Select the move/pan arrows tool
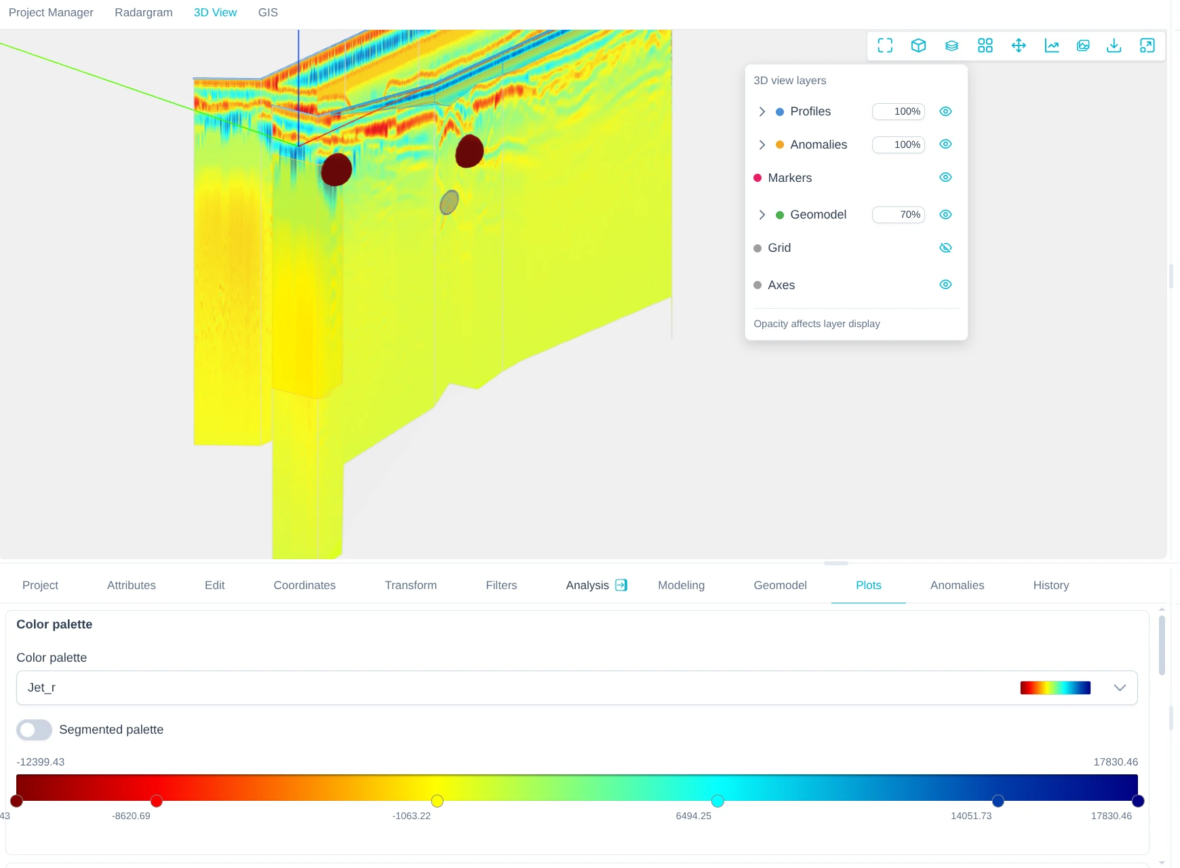Image resolution: width=1180 pixels, height=868 pixels. [1018, 45]
